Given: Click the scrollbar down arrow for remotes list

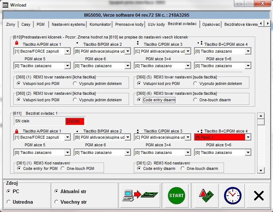Looking at the screenshot, I should pyautogui.click(x=260, y=170).
